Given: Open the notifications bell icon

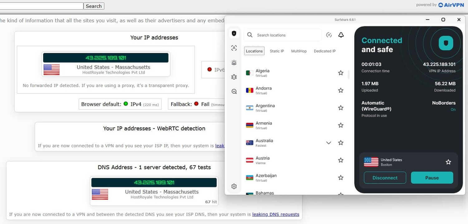Looking at the screenshot, I should pyautogui.click(x=341, y=35).
